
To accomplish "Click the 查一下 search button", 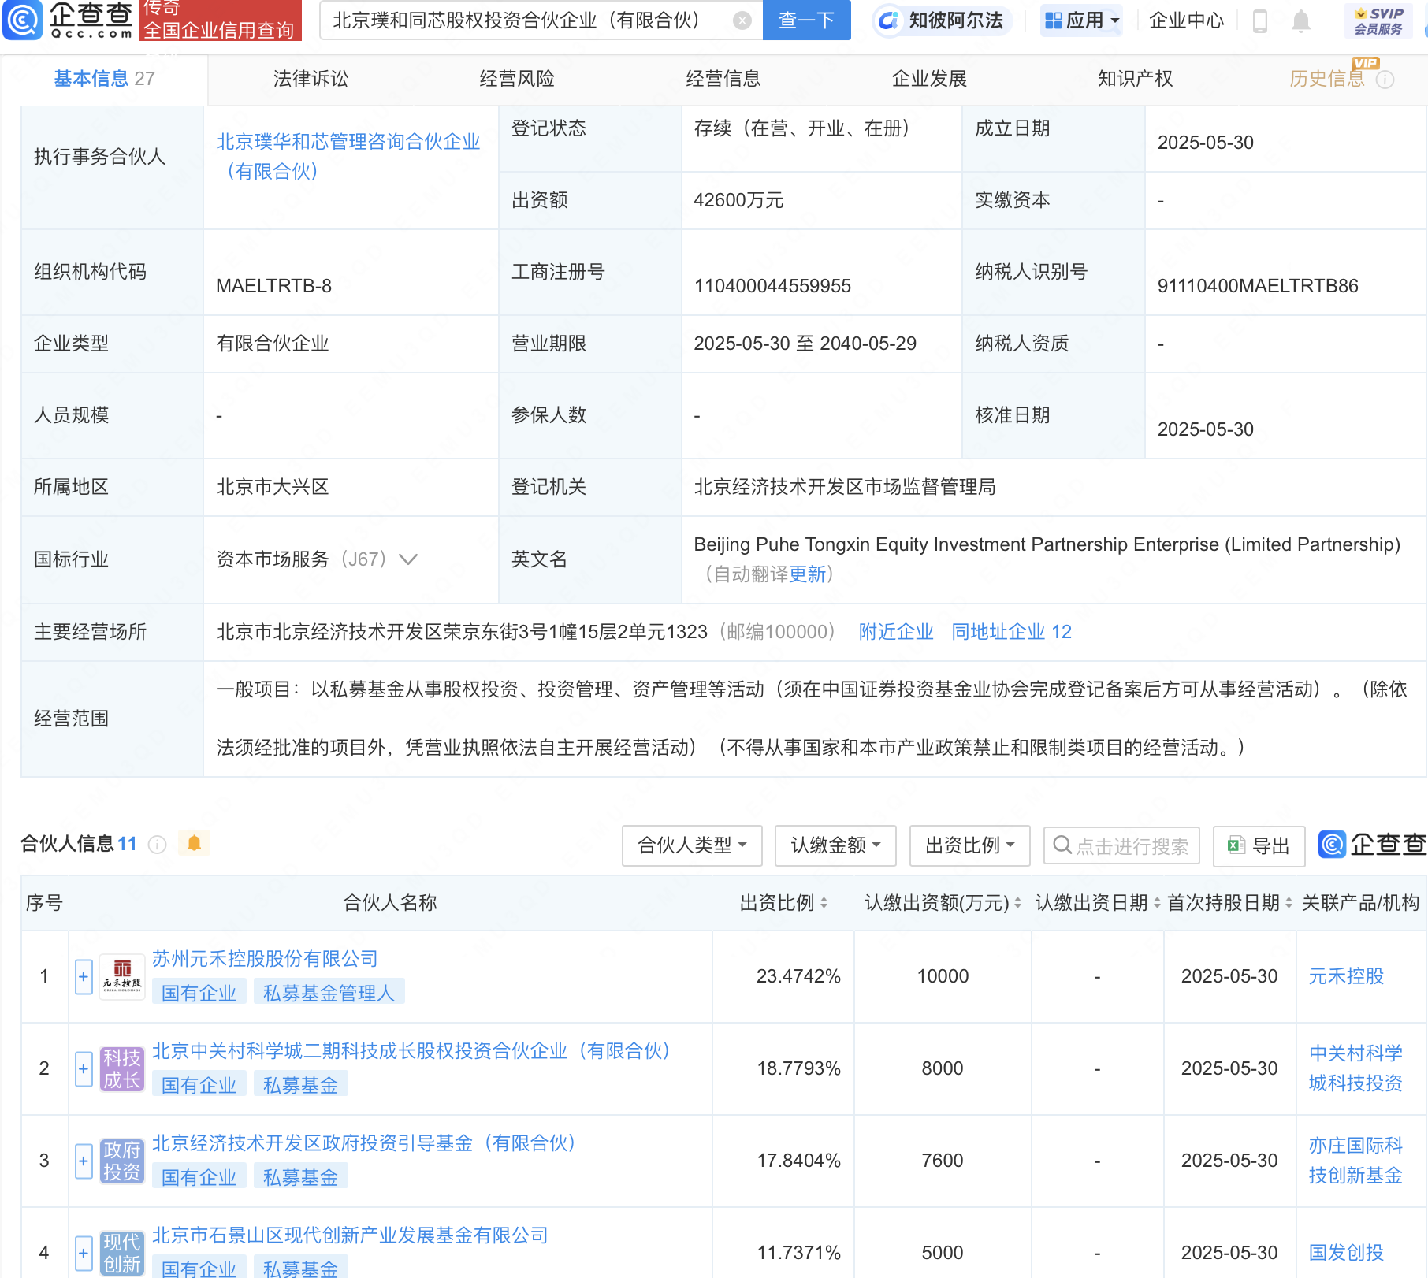I will pyautogui.click(x=806, y=20).
